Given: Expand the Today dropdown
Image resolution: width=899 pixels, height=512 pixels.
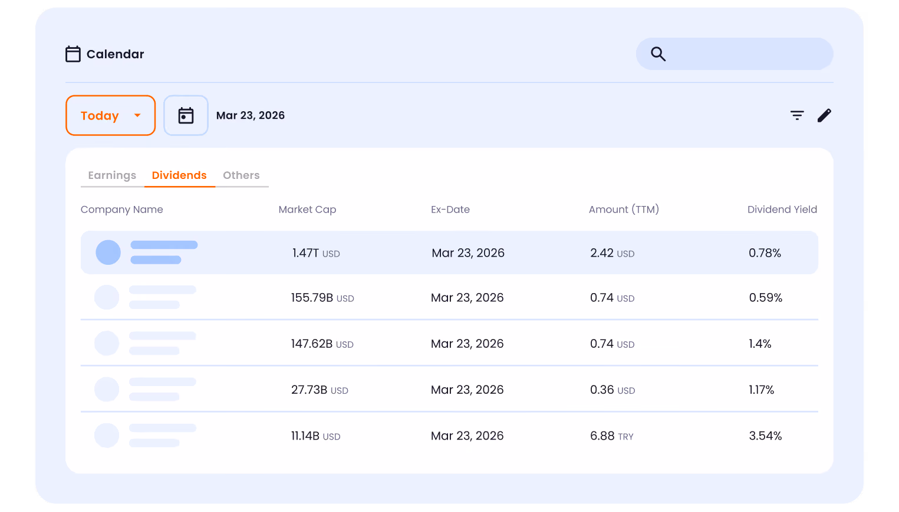Looking at the screenshot, I should point(110,115).
